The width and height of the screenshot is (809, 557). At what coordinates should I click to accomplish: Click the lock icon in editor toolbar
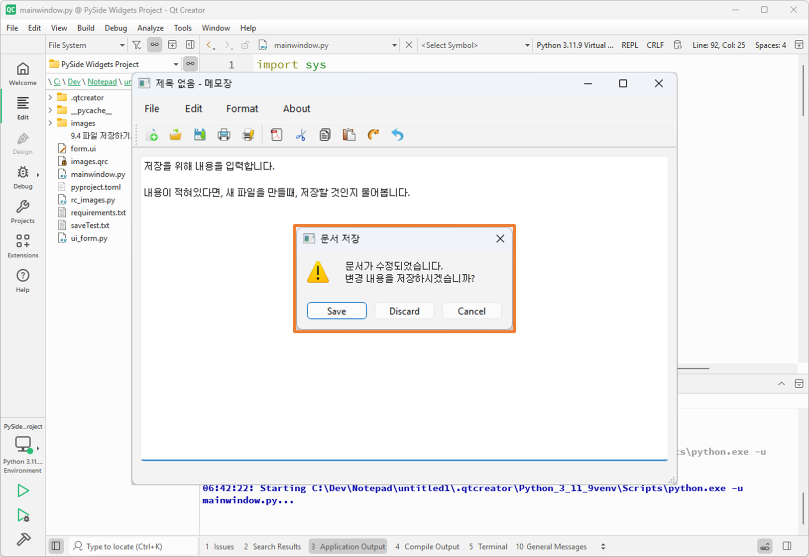click(245, 45)
